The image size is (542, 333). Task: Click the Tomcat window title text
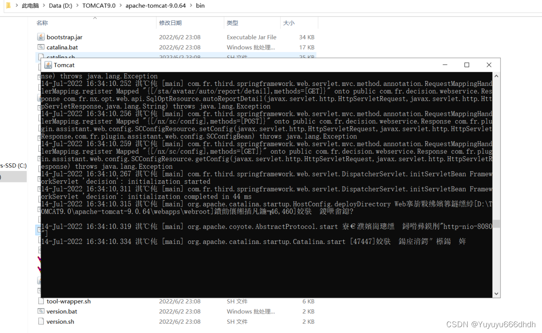coord(64,65)
